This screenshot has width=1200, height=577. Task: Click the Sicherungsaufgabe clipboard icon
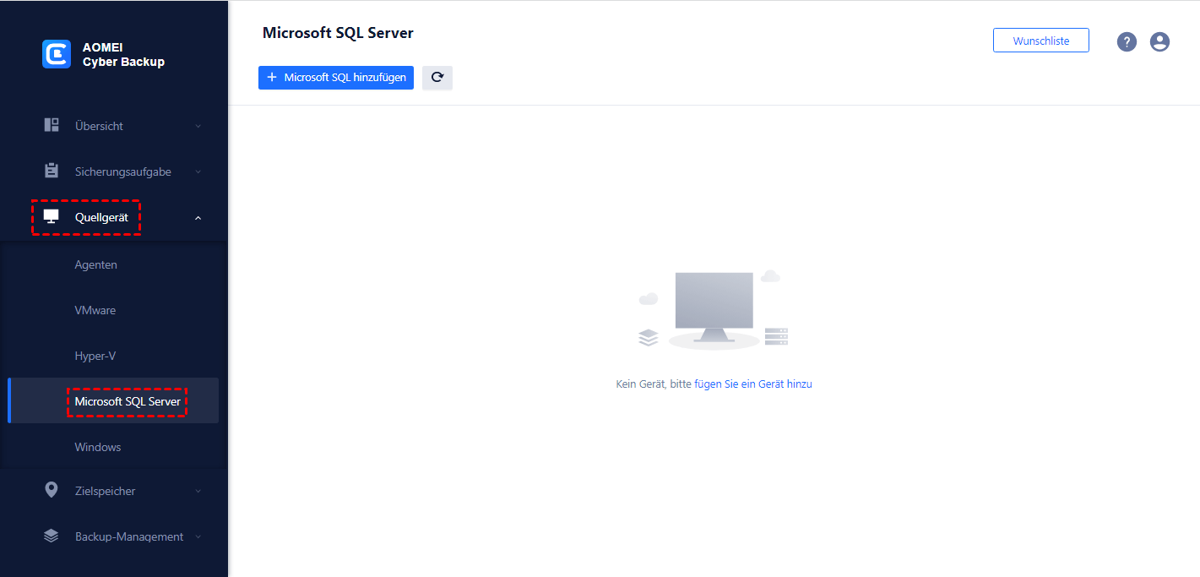point(52,171)
